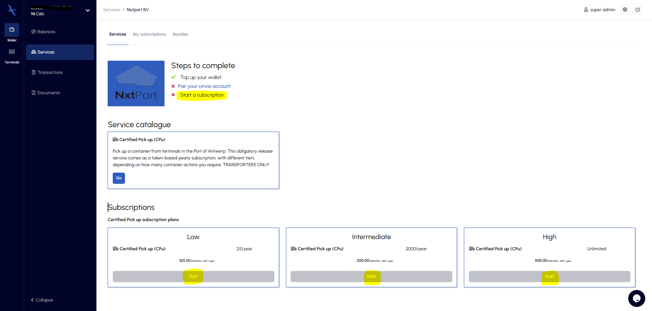Open settings via the gear icon
Image resolution: width=652 pixels, height=311 pixels.
(x=625, y=9)
